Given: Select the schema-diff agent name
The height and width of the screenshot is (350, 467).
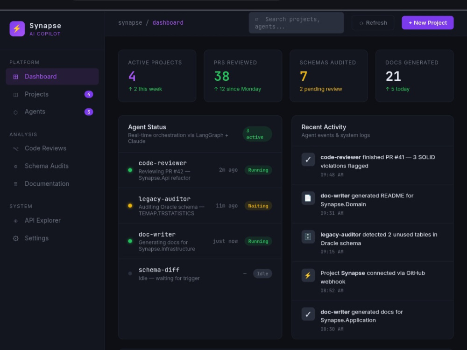Looking at the screenshot, I should [159, 270].
